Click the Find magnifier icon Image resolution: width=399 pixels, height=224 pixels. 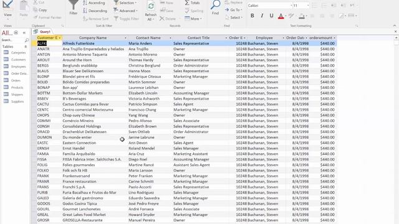pos(215,5)
